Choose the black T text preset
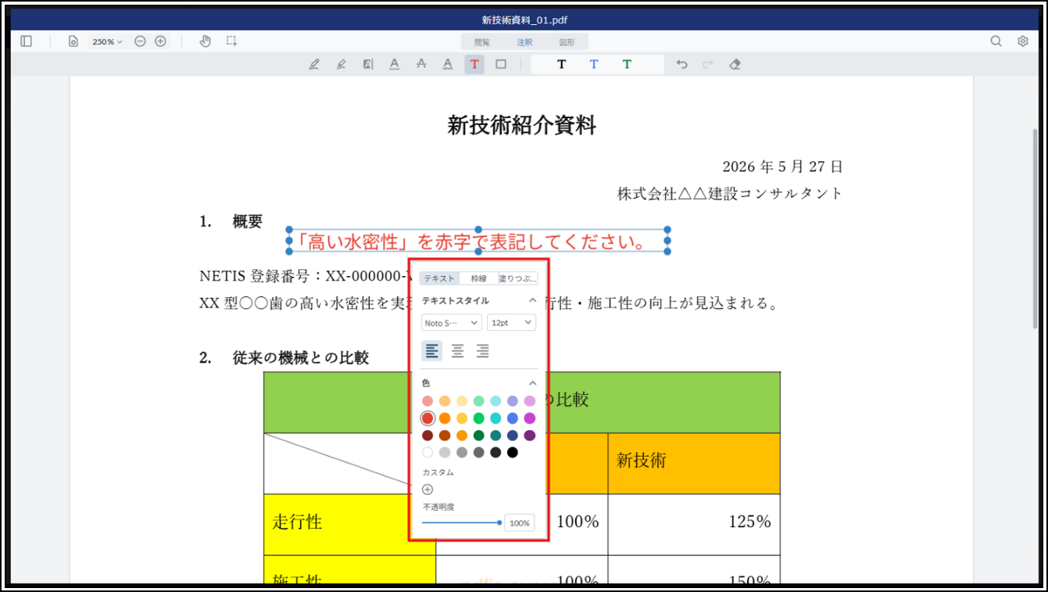 (x=561, y=64)
